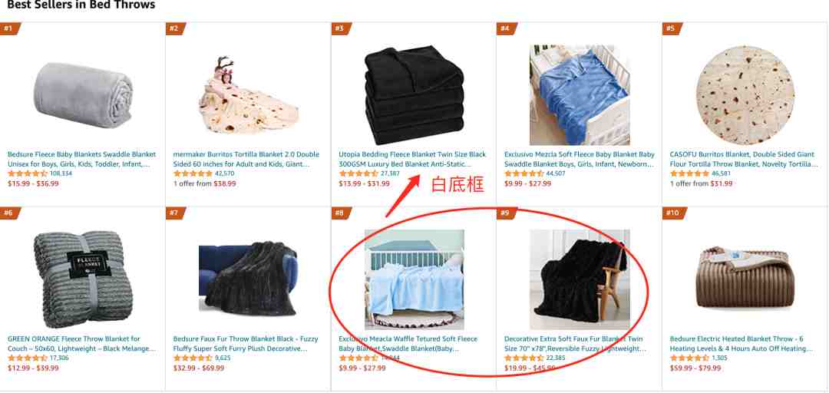
Task: Click star rating of GREEN ORANGE Fleece Throw
Action: (x=28, y=358)
